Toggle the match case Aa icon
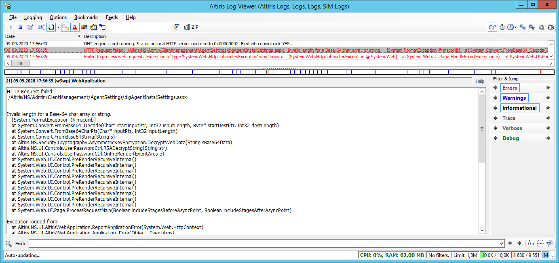 coord(531,243)
